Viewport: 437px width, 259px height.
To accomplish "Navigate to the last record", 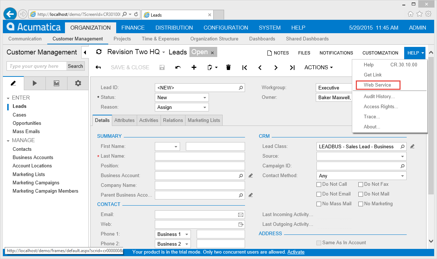I will [x=292, y=67].
